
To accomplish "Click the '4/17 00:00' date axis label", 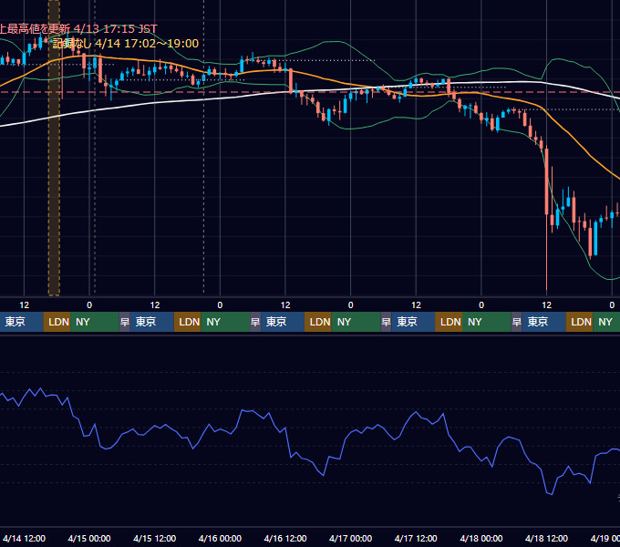I will (350, 538).
